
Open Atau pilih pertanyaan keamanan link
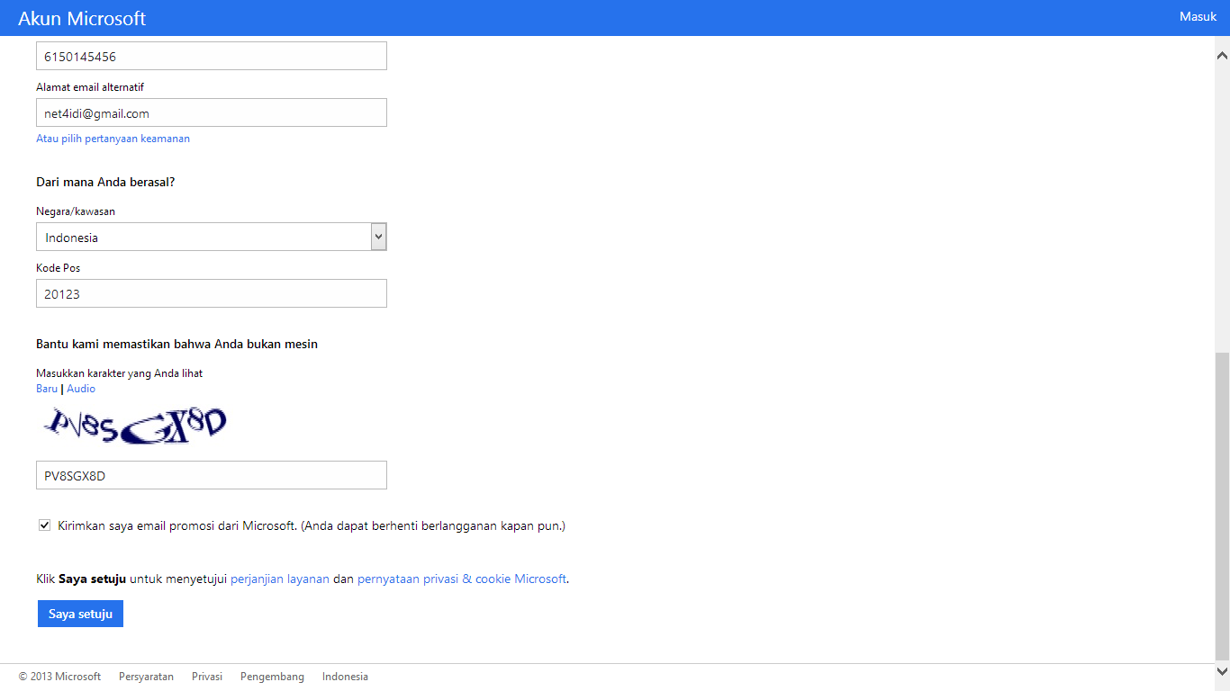pyautogui.click(x=113, y=139)
